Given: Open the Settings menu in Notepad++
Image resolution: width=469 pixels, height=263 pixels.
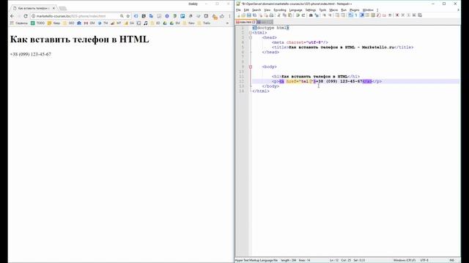Looking at the screenshot, I should coord(311,10).
